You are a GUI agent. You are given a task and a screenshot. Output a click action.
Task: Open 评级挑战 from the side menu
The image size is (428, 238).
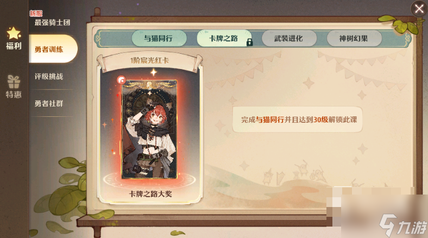[x=49, y=77]
